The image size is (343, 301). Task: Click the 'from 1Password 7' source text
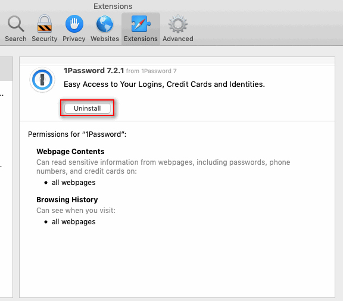pyautogui.click(x=151, y=71)
